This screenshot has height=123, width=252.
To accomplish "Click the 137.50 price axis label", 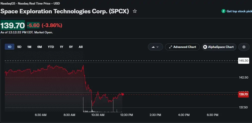I will click(x=244, y=107).
